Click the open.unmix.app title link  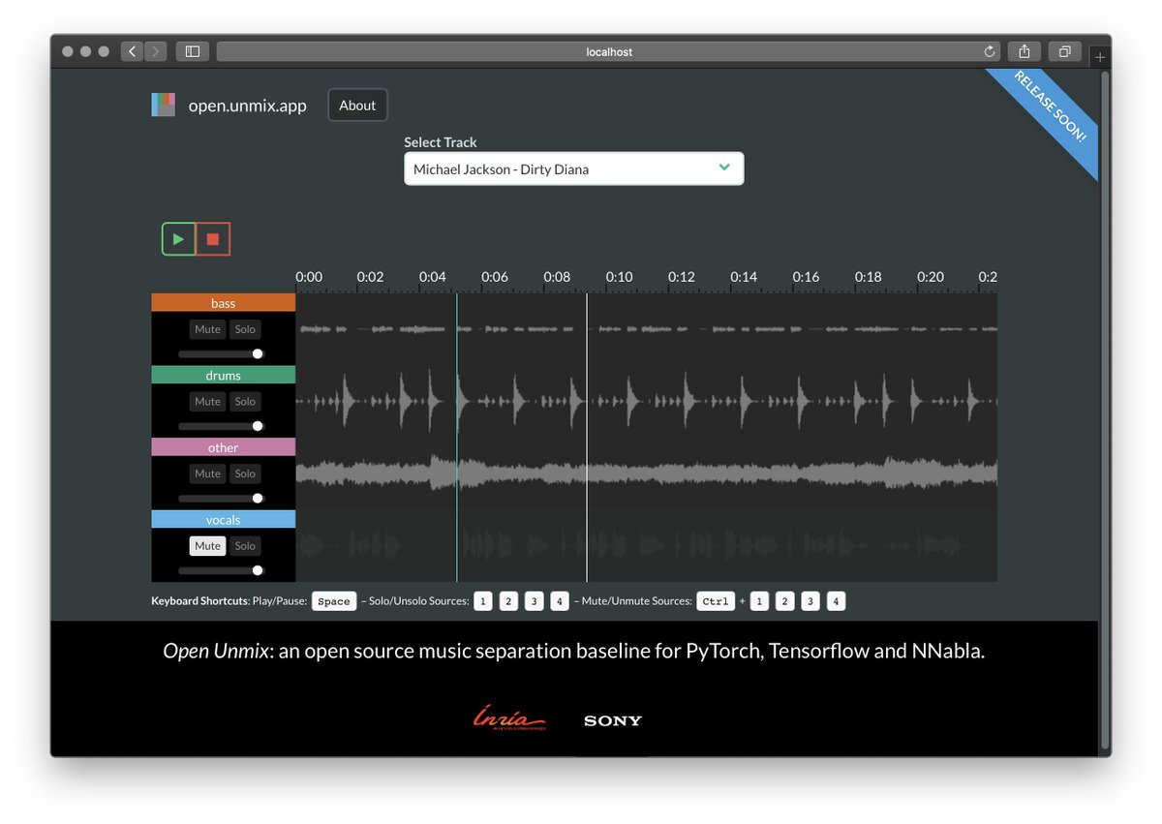click(x=247, y=106)
